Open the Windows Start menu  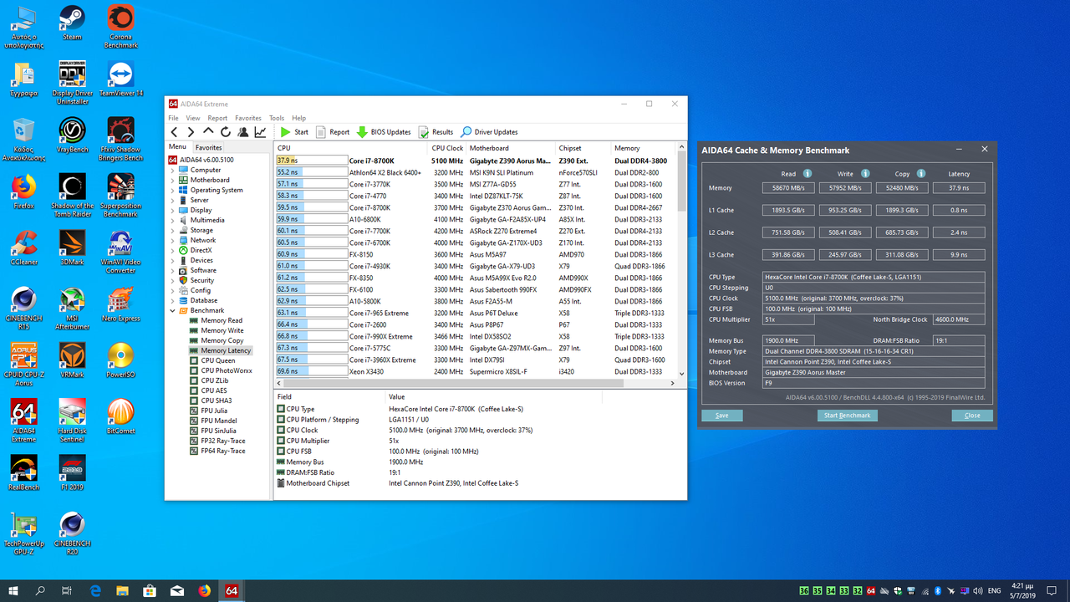point(13,590)
